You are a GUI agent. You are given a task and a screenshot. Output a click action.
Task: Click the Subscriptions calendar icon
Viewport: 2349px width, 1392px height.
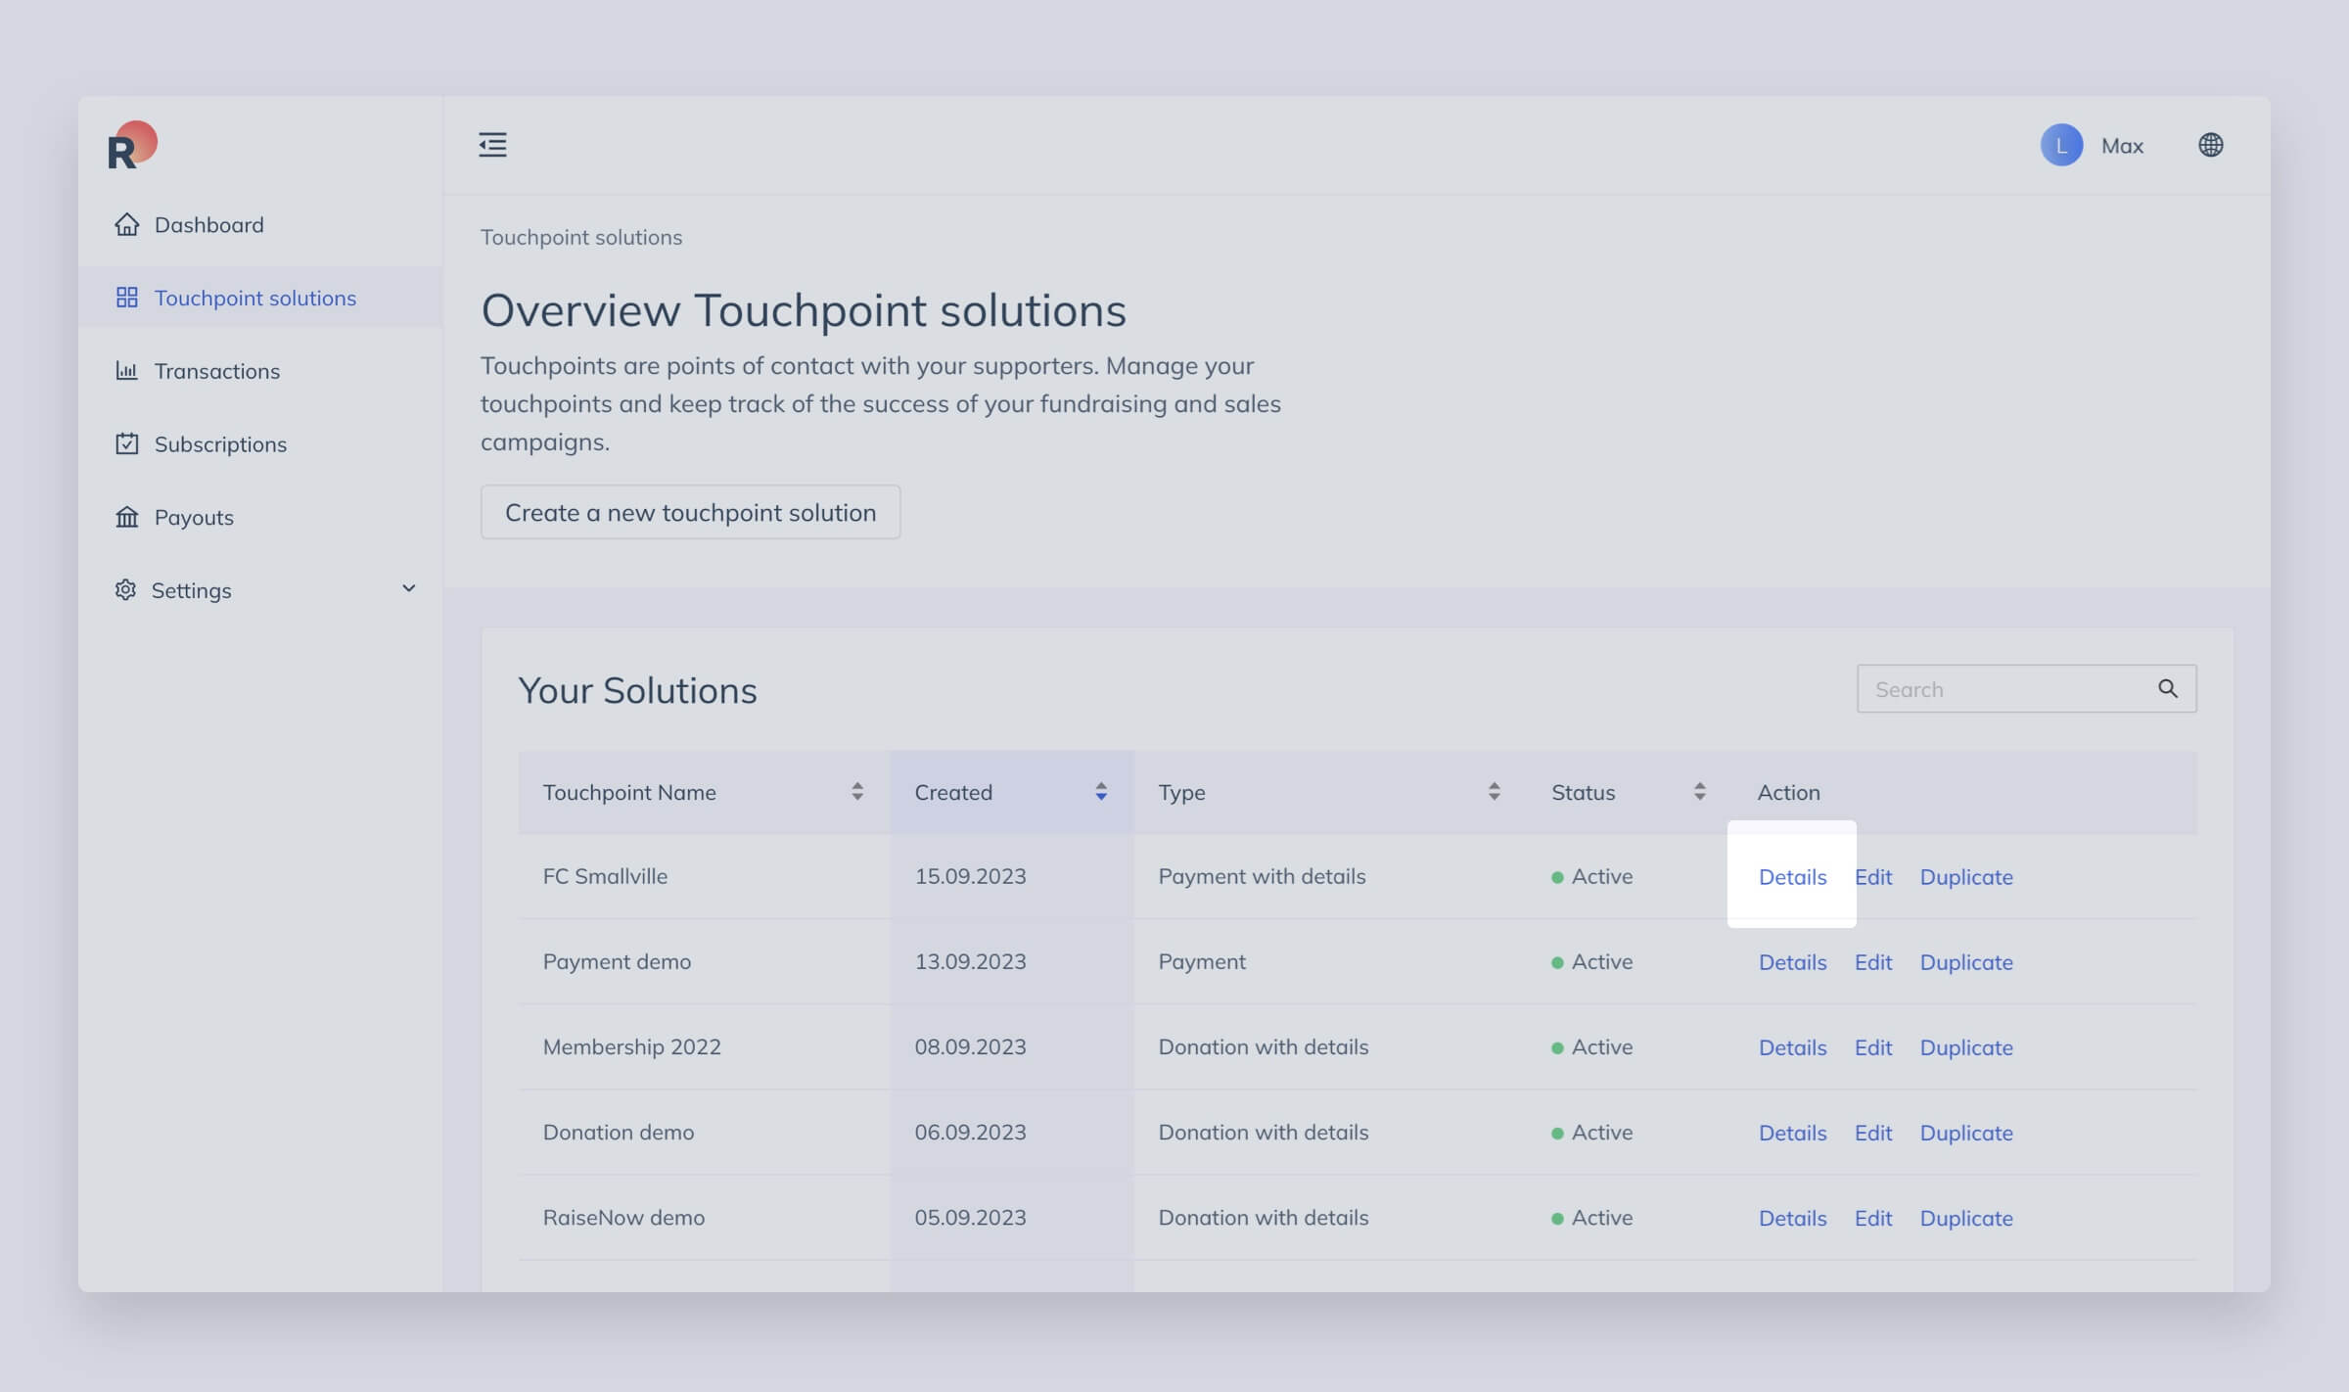point(127,443)
